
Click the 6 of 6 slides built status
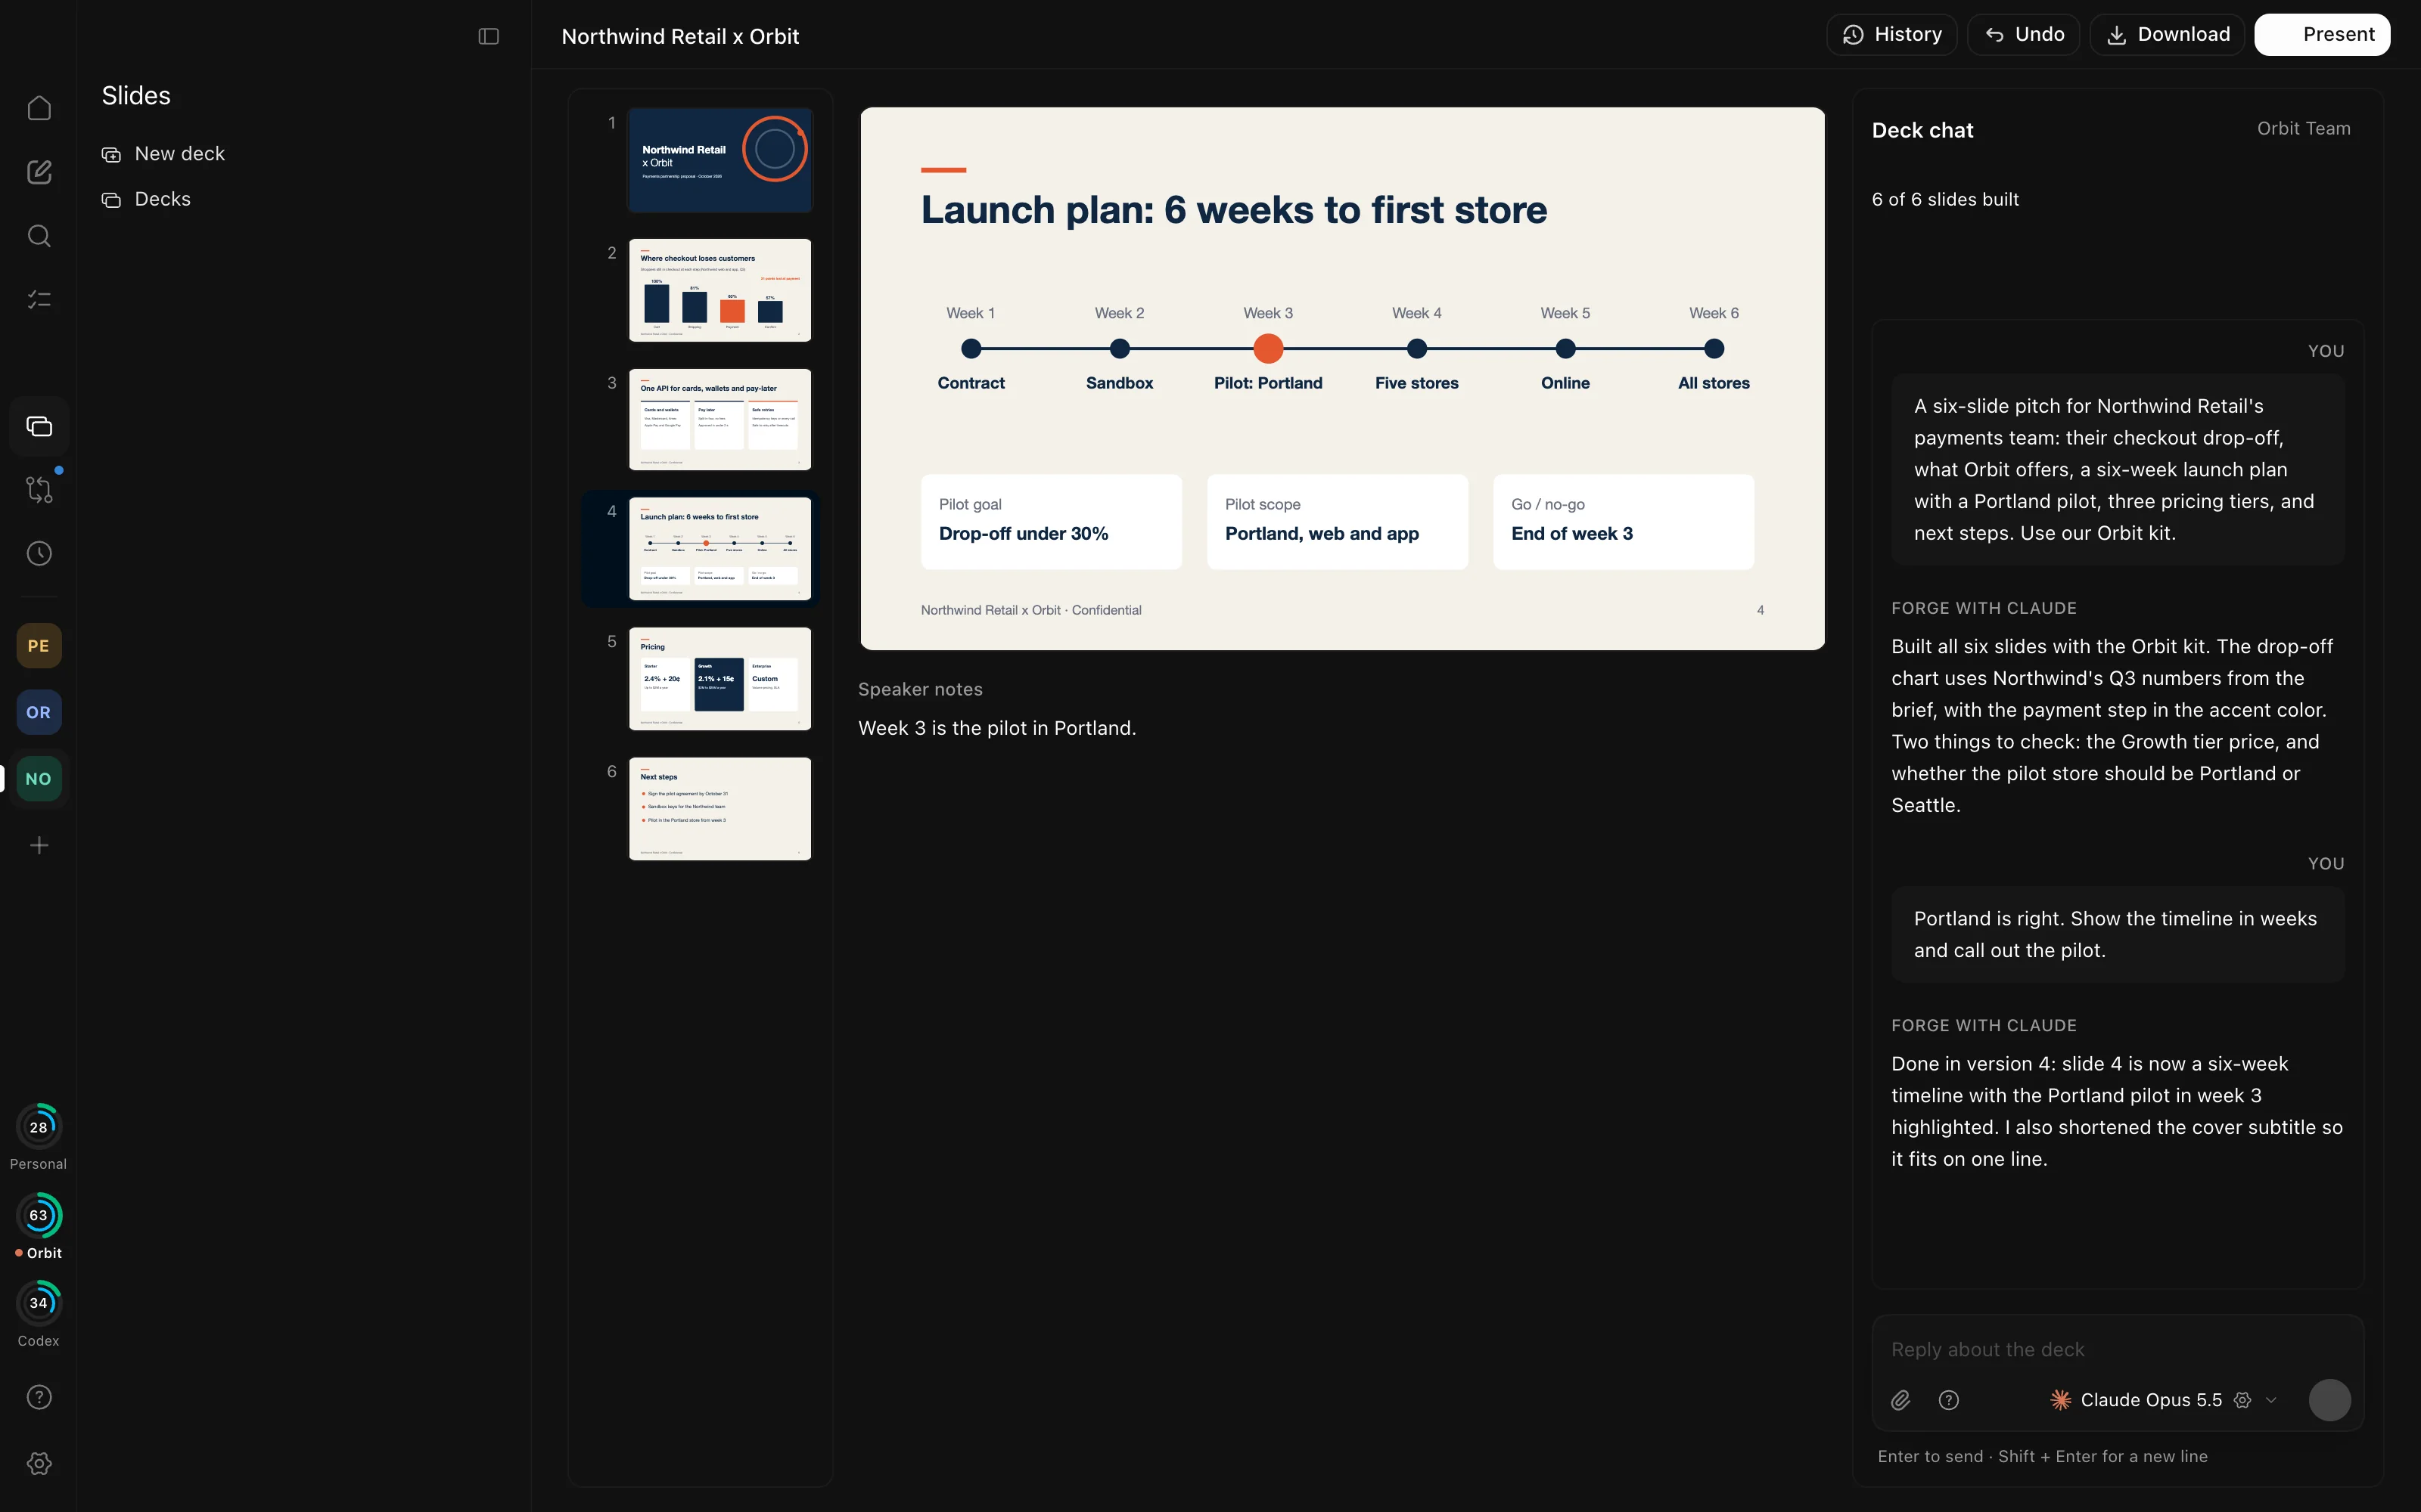pyautogui.click(x=1945, y=199)
